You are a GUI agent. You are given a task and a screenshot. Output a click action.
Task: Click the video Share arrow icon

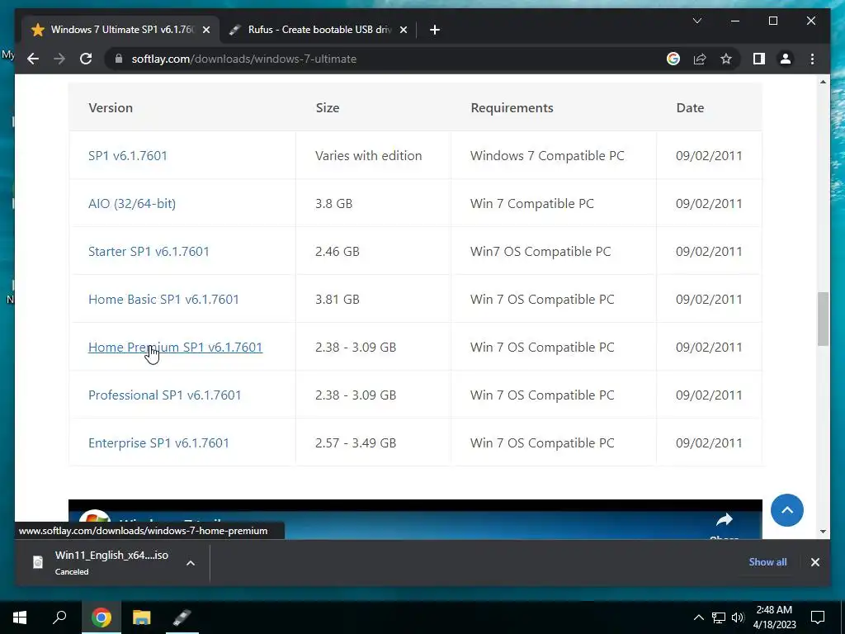[725, 520]
